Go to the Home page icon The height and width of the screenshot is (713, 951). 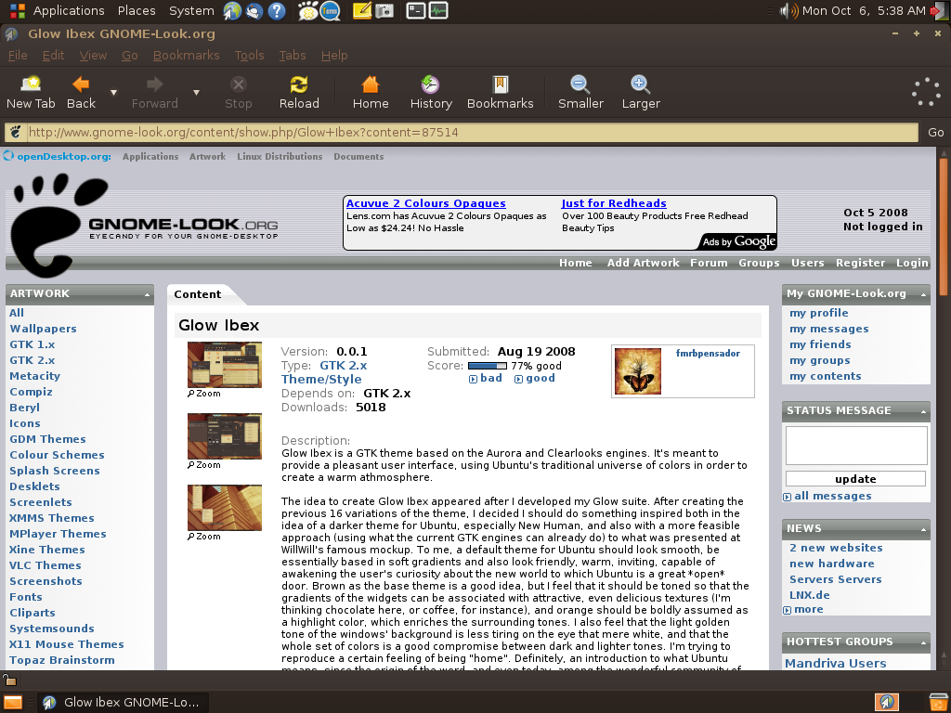371,93
